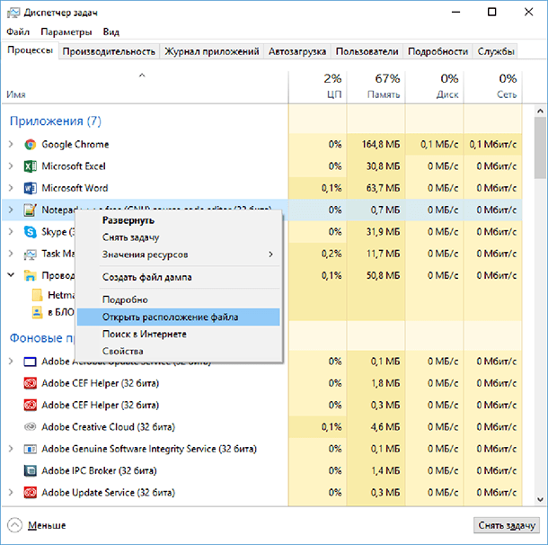Switch to the Подробности tab
The image size is (548, 545).
pyautogui.click(x=438, y=51)
